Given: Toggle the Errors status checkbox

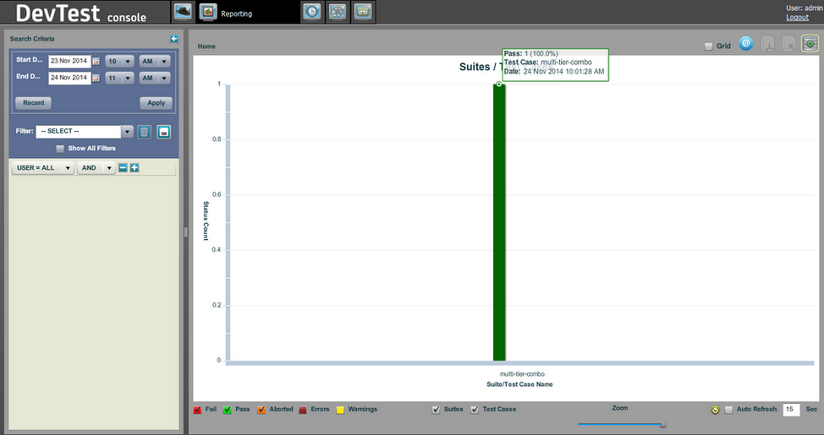Looking at the screenshot, I should 303,410.
